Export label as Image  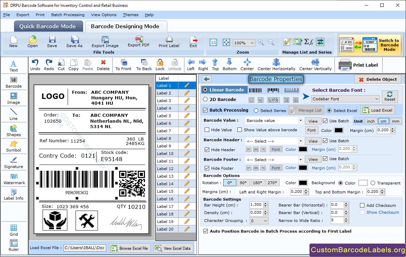pyautogui.click(x=105, y=42)
